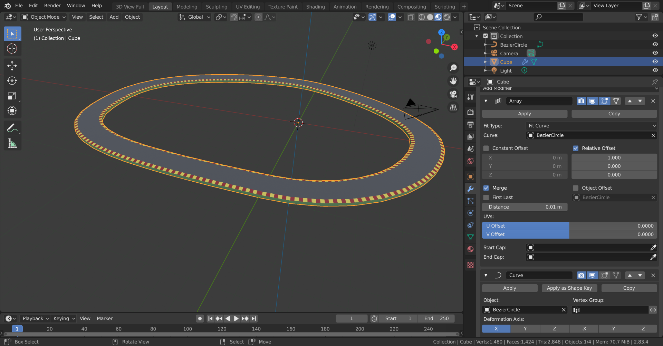Open the Keying dropdown
Image resolution: width=663 pixels, height=346 pixels.
pyautogui.click(x=64, y=318)
